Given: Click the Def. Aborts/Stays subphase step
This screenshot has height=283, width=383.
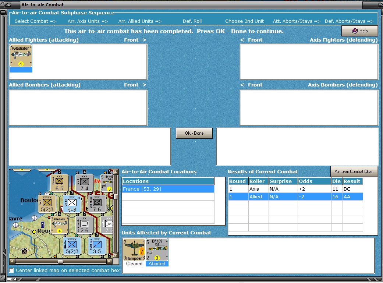Looking at the screenshot, I should click(349, 21).
